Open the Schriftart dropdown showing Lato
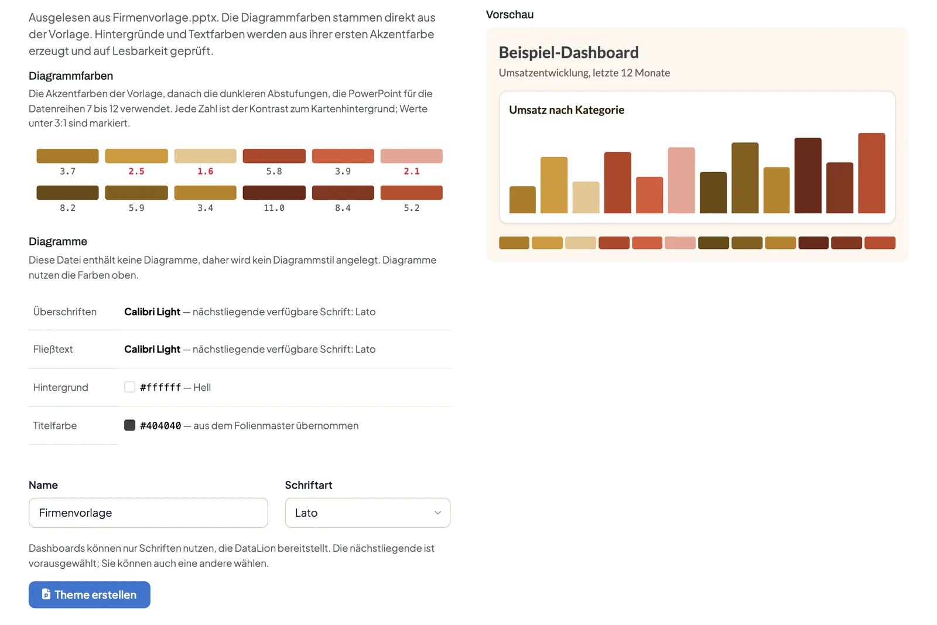 (368, 513)
